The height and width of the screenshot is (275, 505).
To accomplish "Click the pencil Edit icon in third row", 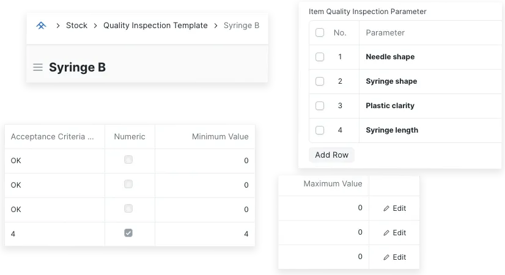I will pos(386,257).
